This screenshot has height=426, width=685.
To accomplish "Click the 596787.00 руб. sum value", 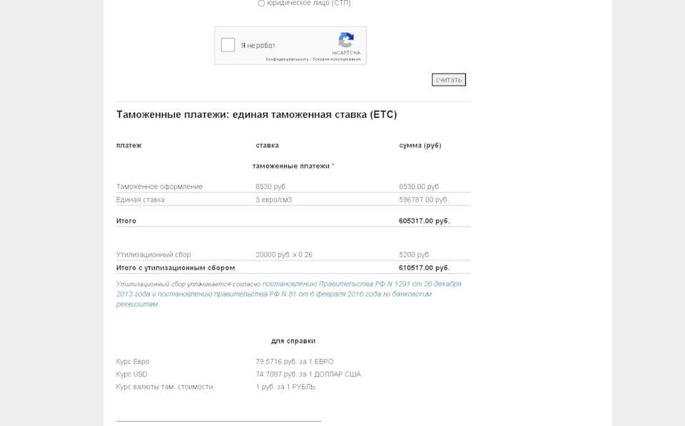I will coord(424,200).
